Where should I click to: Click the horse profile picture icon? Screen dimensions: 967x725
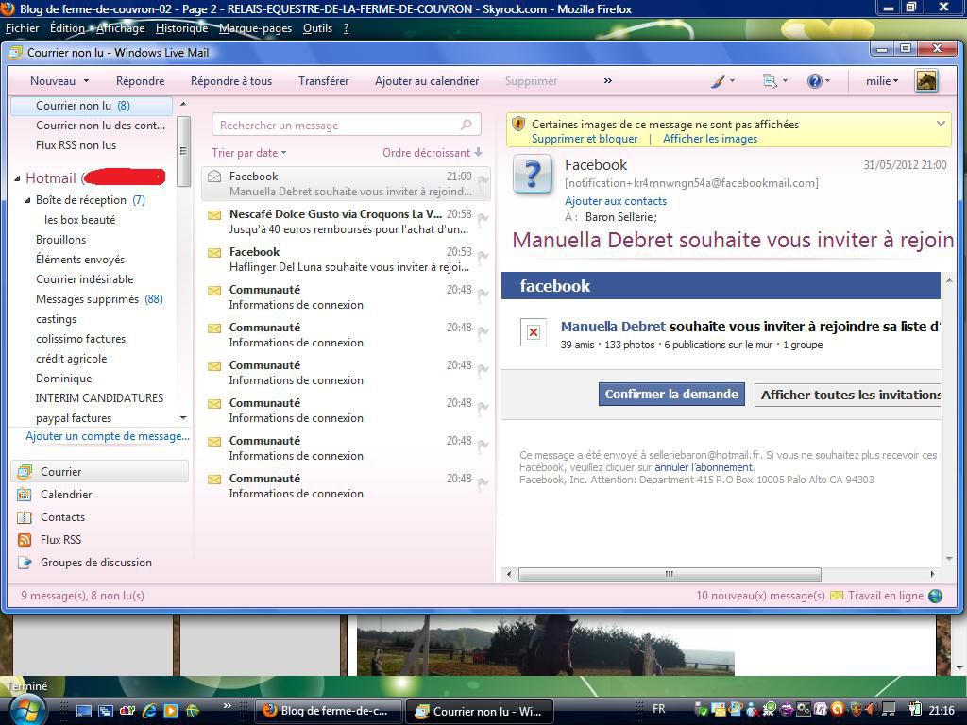pyautogui.click(x=926, y=81)
